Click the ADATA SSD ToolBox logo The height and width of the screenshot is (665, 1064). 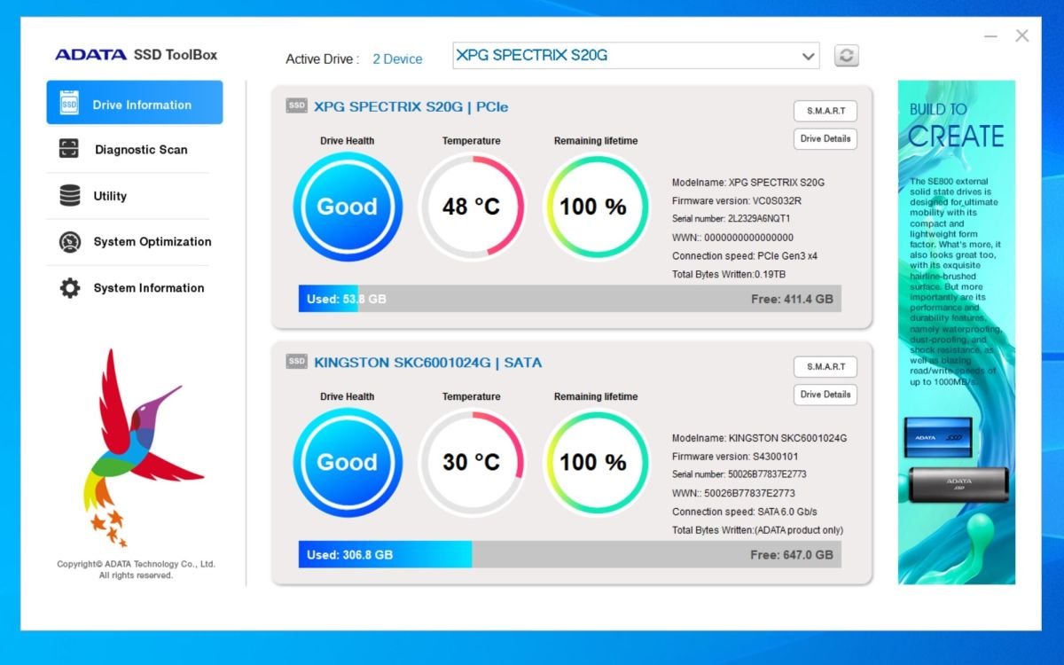point(136,55)
